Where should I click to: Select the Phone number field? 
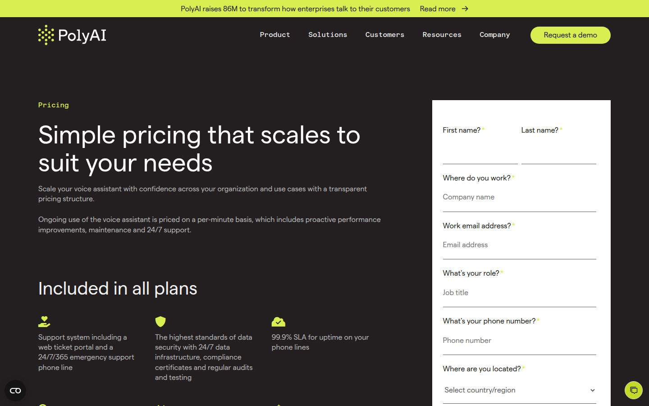click(x=519, y=341)
